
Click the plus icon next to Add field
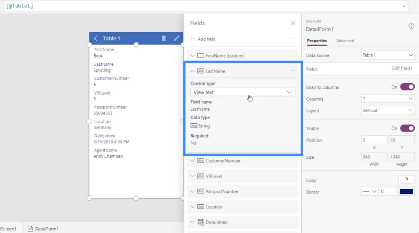(192, 39)
